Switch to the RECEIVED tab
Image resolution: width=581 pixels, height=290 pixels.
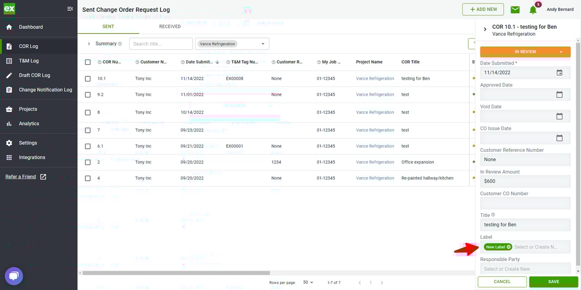pyautogui.click(x=170, y=27)
